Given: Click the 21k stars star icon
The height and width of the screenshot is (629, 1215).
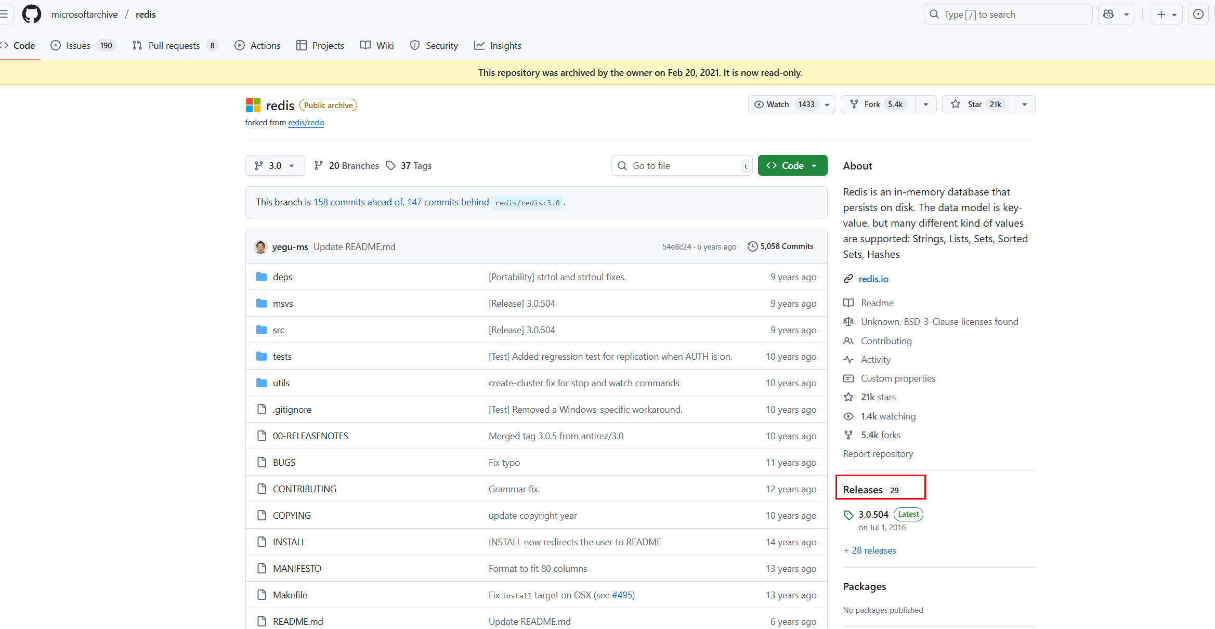Looking at the screenshot, I should pos(848,397).
